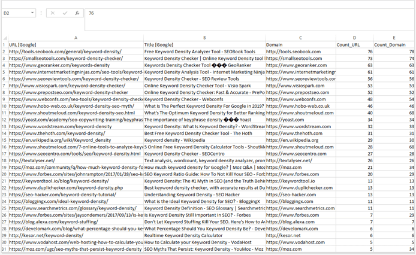
Task: Click the 'URL [Google]' header cell
Action: tap(76, 45)
